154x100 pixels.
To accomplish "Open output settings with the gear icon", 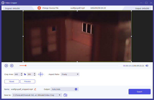I will [76, 89].
